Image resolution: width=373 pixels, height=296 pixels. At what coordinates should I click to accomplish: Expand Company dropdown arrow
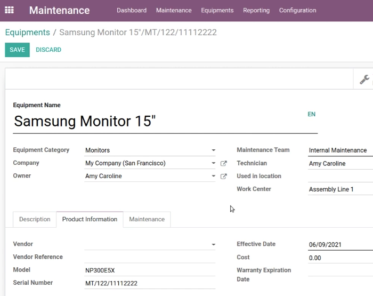213,163
